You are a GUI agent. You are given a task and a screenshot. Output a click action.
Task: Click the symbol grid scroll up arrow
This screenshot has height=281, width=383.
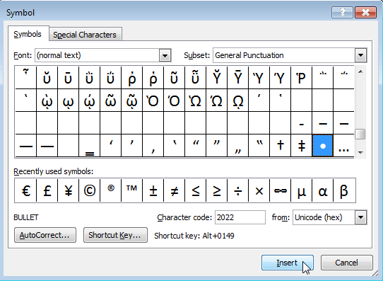[x=360, y=71]
